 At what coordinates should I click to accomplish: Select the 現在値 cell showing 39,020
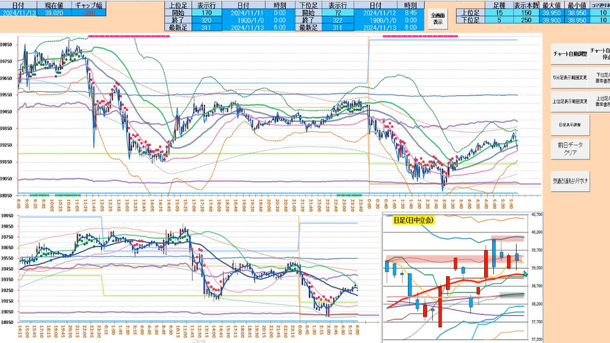55,13
